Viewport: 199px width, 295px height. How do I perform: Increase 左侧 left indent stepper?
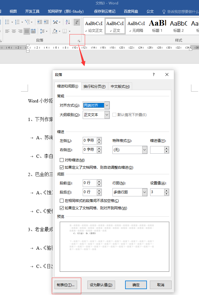(x=99, y=139)
